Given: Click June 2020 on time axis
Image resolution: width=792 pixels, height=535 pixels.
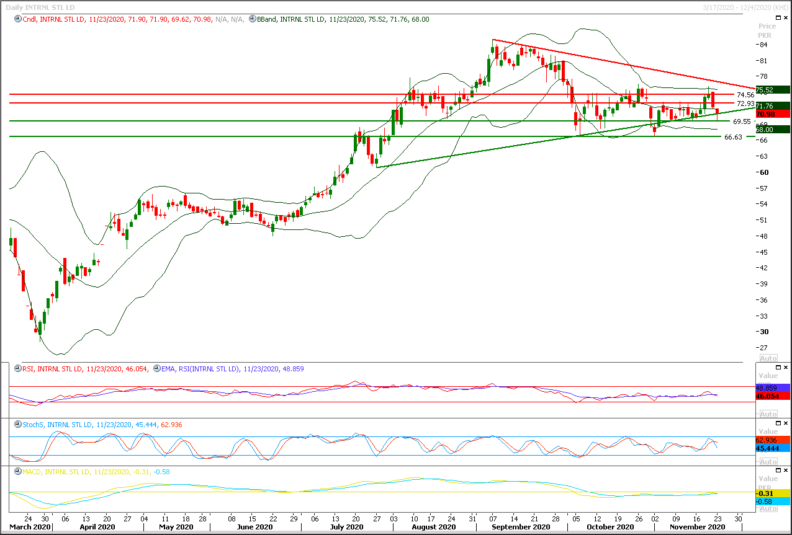Looking at the screenshot, I should 254,527.
